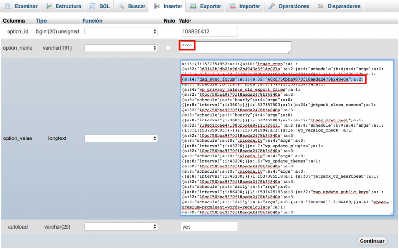Click the option_id value field 108835412
This screenshot has height=249, width=399.
point(209,31)
